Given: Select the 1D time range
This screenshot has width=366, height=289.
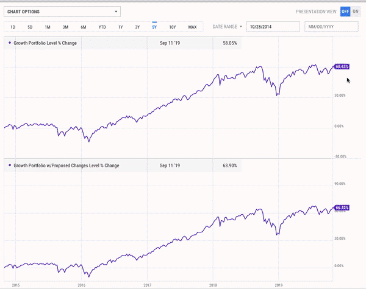Looking at the screenshot, I should [13, 27].
